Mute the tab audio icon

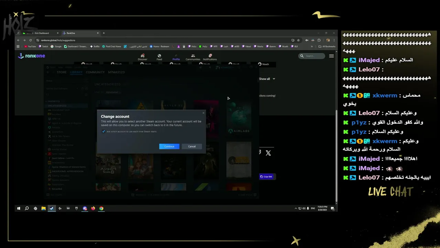click(307, 40)
